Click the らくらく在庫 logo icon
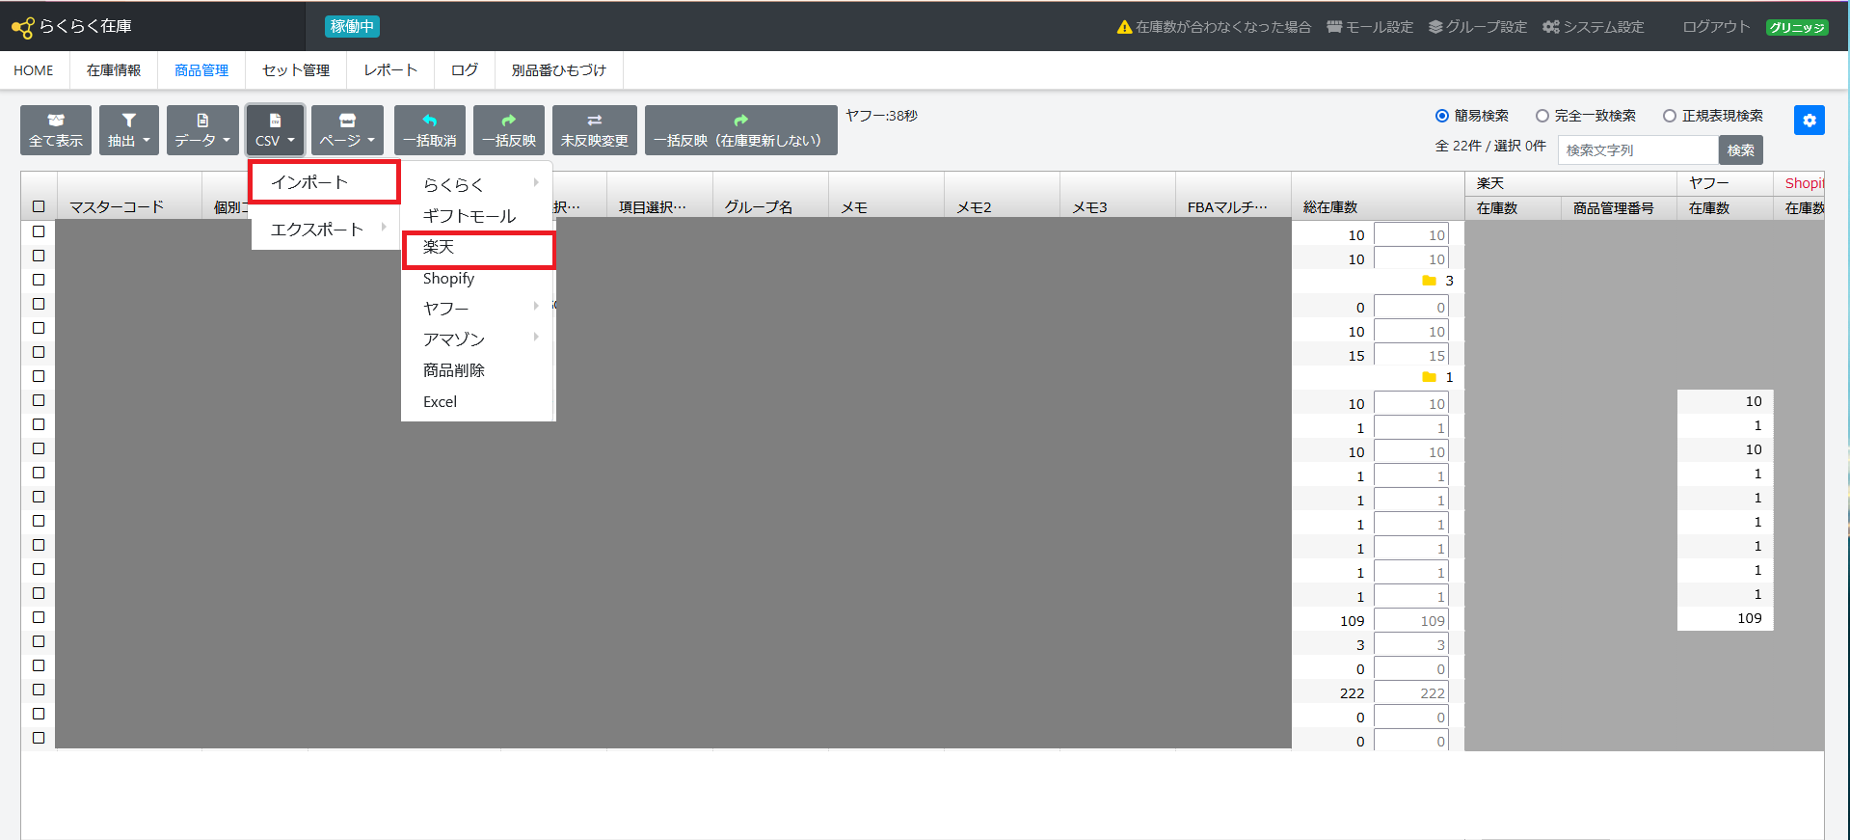 pyautogui.click(x=23, y=28)
